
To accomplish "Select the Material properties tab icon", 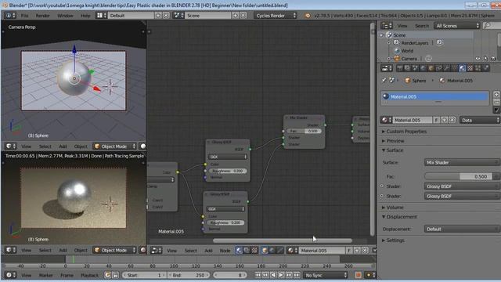I will click(462, 68).
